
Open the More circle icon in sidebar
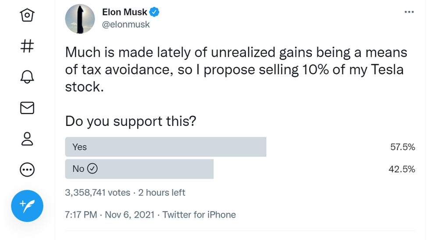click(x=27, y=169)
